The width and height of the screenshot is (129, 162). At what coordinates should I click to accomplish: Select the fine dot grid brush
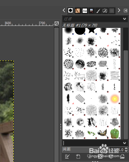[x=80, y=52]
